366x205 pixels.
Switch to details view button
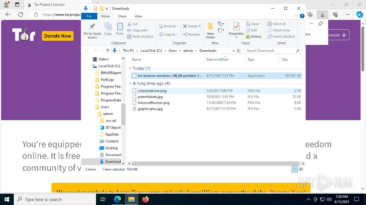(295, 169)
